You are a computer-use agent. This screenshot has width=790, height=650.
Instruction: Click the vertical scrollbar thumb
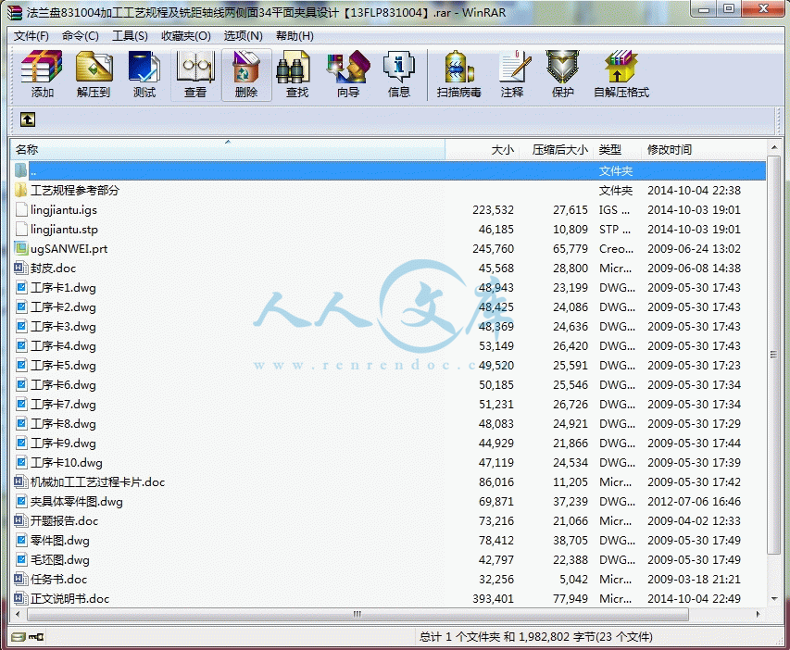[x=773, y=355]
